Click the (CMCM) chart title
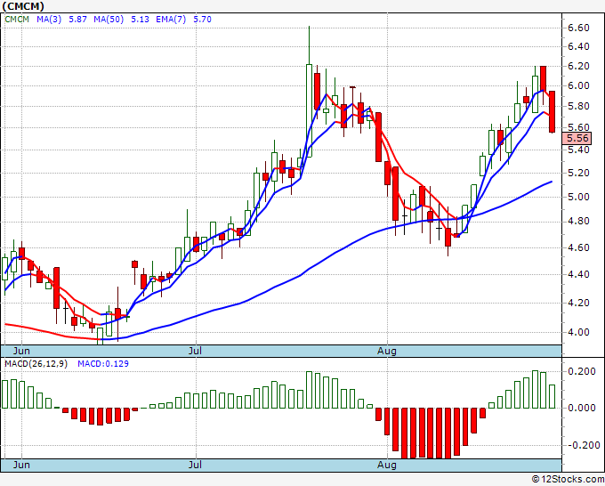The width and height of the screenshot is (605, 486). coord(23,6)
